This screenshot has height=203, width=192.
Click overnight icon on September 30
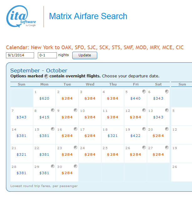tap(75, 166)
